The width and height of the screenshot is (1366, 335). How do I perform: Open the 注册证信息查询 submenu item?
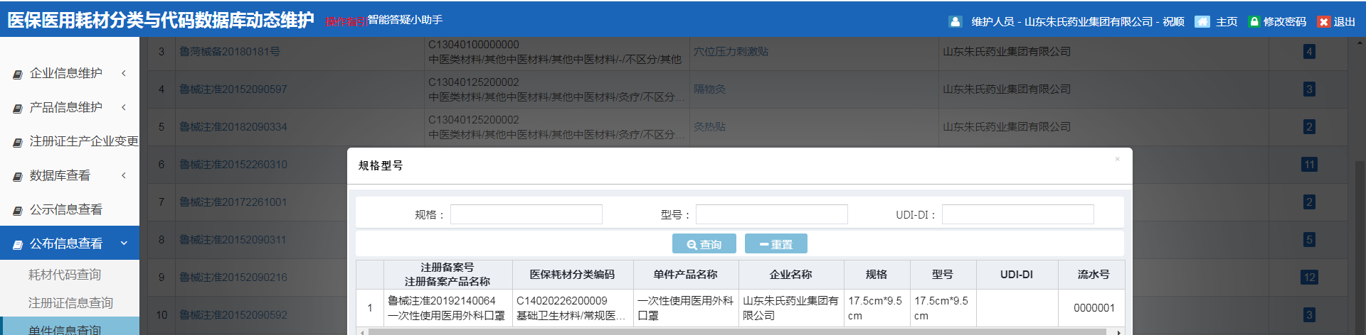tap(70, 303)
